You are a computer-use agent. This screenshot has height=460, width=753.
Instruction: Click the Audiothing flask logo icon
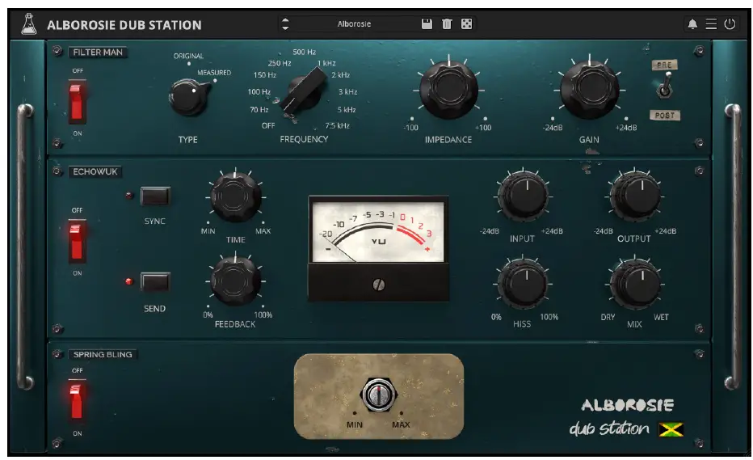[29, 24]
